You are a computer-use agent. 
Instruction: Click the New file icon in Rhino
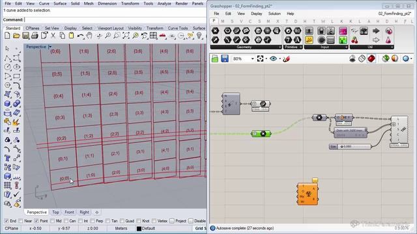pos(7,36)
